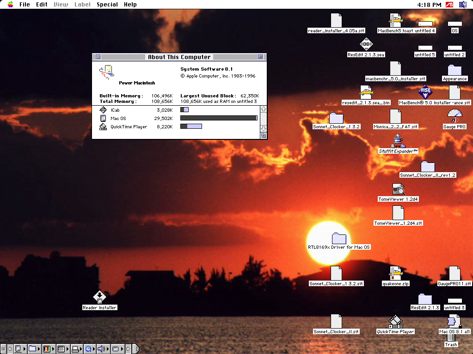Select the untitled 2 disk icon
473x354 pixels.
(x=455, y=48)
